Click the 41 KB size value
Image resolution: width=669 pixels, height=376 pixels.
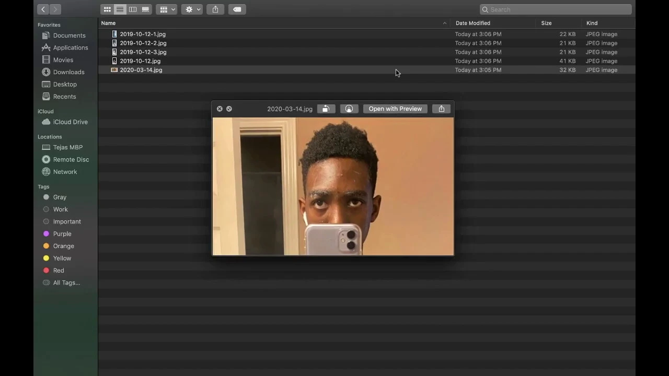568,61
